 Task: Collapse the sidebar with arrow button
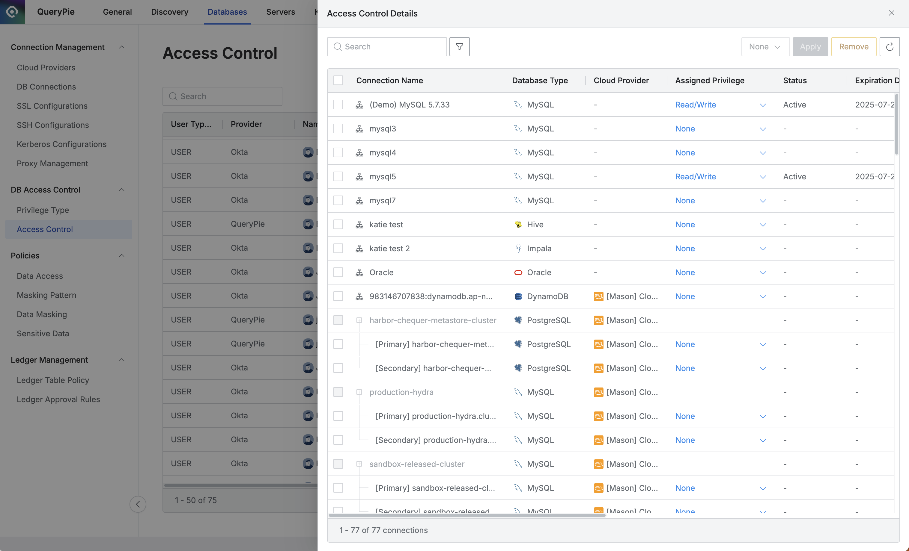(x=138, y=504)
